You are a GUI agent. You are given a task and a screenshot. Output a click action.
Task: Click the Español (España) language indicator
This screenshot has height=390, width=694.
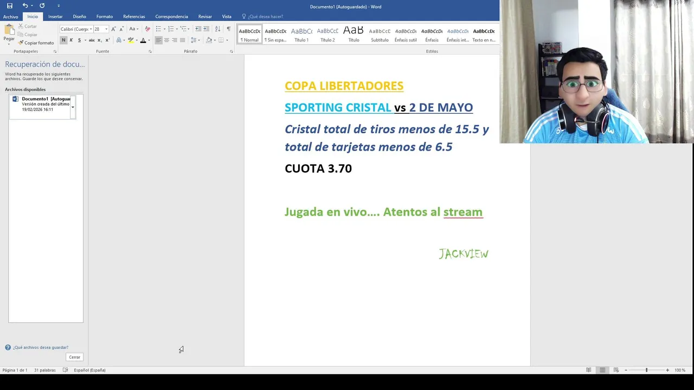tap(89, 370)
